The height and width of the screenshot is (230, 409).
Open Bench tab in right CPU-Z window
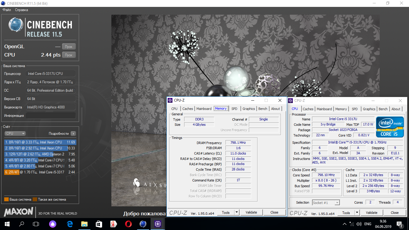click(383, 109)
